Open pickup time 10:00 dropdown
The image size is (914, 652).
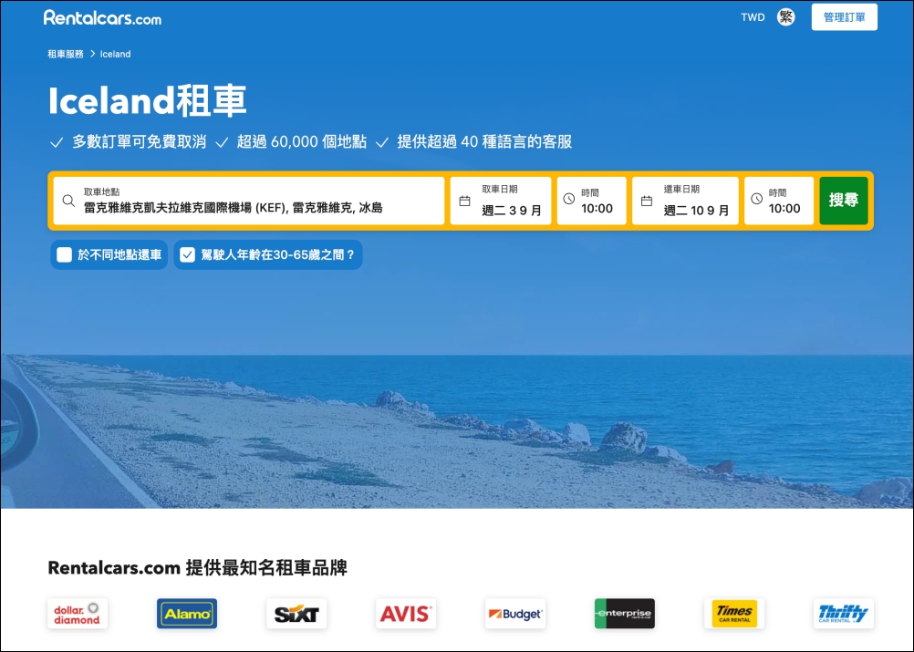click(592, 201)
